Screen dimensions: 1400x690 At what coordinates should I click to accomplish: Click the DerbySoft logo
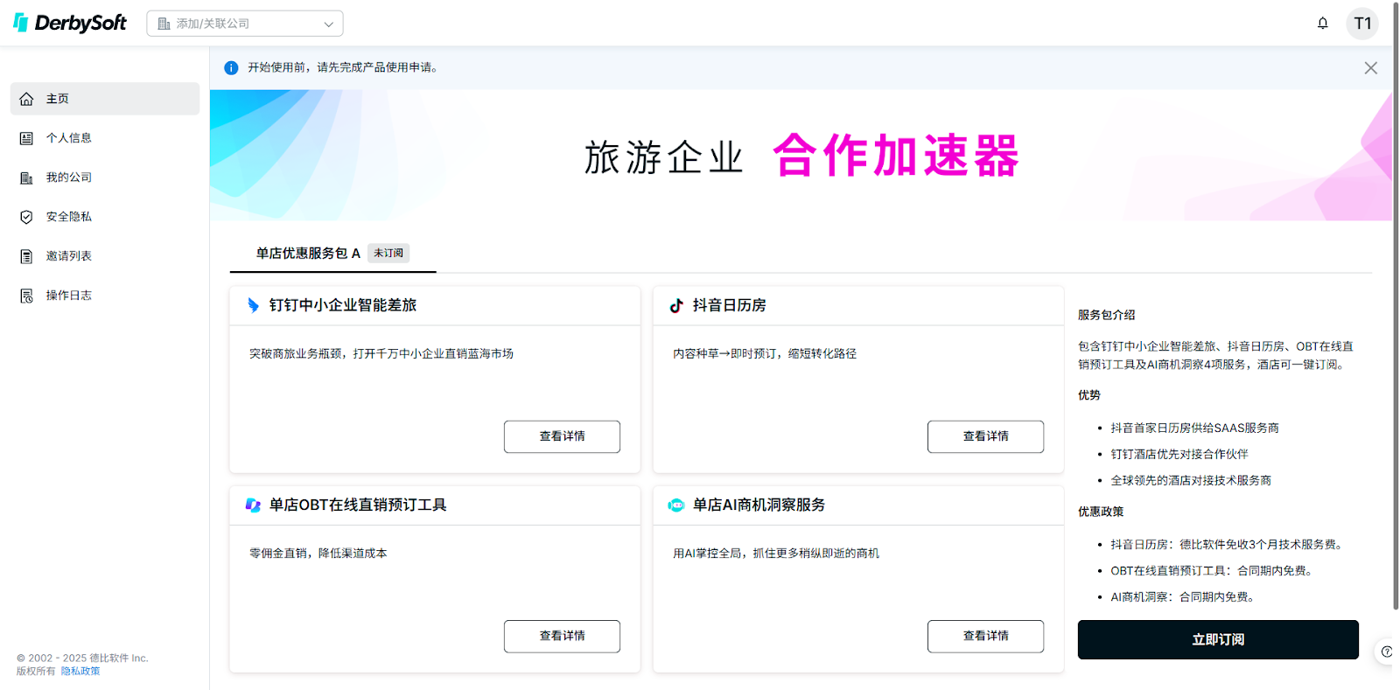70,23
